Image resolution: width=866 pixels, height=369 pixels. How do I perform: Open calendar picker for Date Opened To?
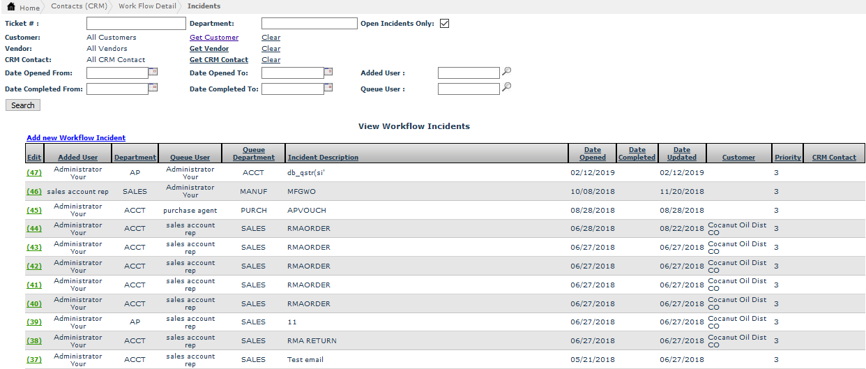(328, 71)
